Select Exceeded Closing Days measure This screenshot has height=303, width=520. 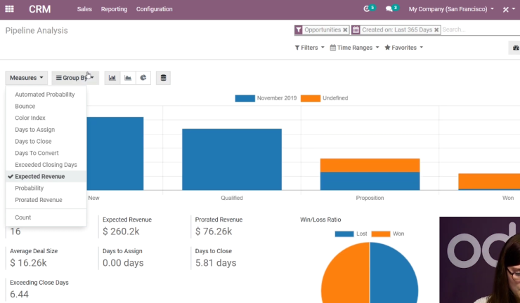click(x=46, y=165)
